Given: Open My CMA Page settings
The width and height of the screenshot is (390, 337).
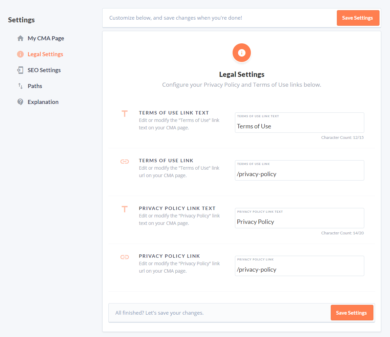Looking at the screenshot, I should pos(46,38).
